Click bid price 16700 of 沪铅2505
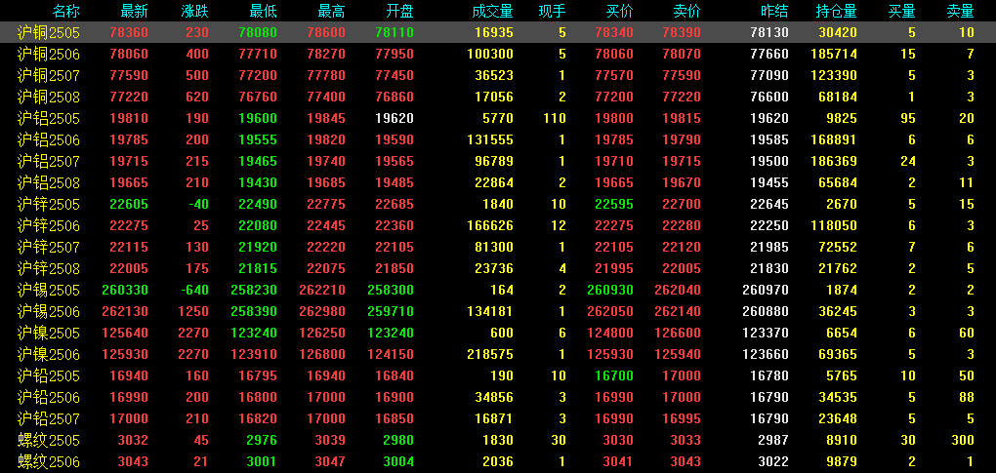996x473 pixels. [x=615, y=375]
